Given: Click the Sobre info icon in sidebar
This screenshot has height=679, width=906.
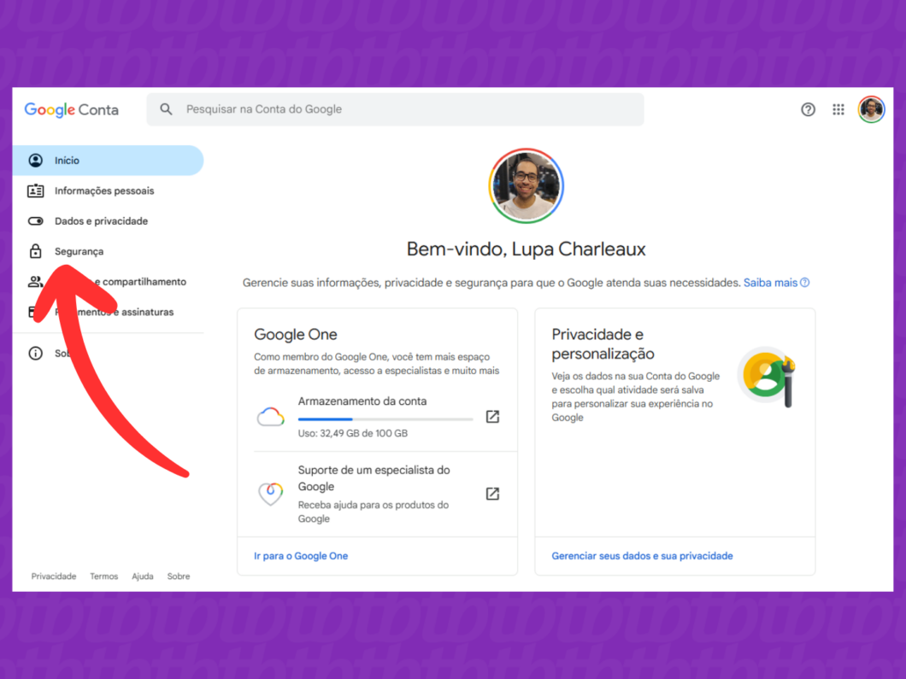Looking at the screenshot, I should pos(34,353).
